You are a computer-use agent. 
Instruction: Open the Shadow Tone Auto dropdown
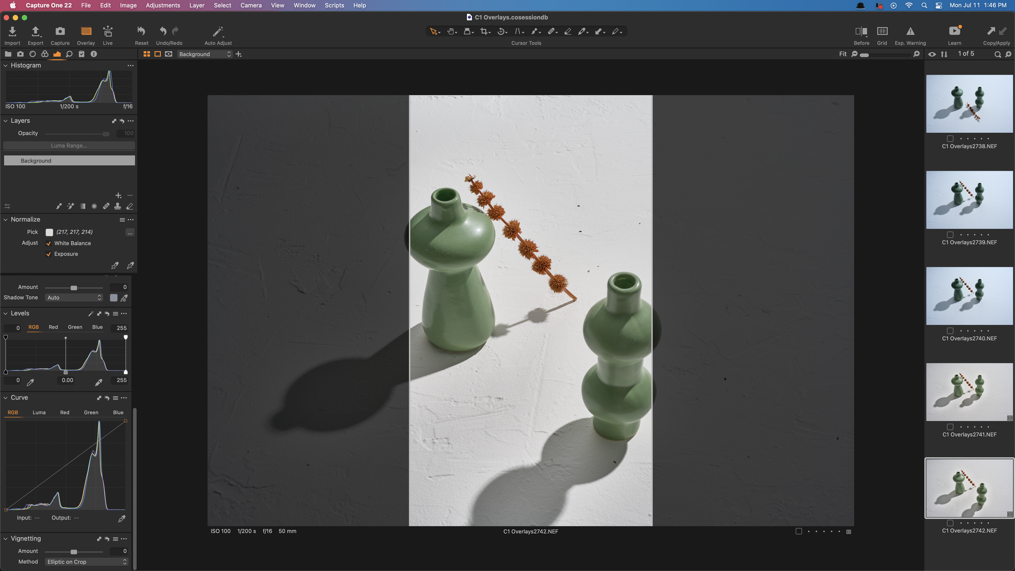[x=74, y=298]
